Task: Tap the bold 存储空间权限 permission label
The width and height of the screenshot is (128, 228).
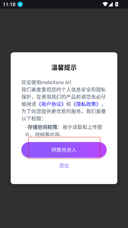Action: click(x=42, y=127)
